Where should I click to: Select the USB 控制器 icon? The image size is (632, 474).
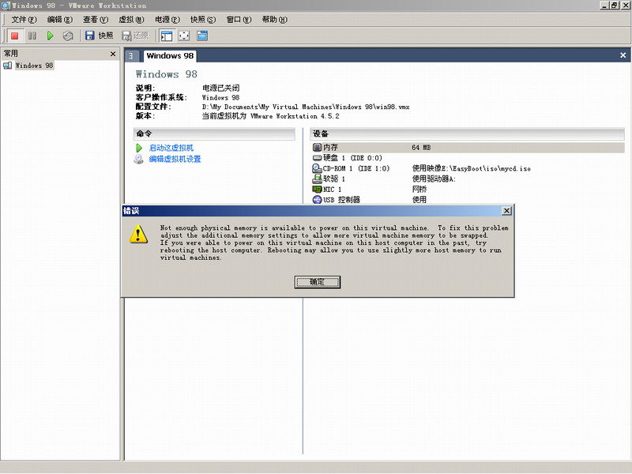point(318,200)
